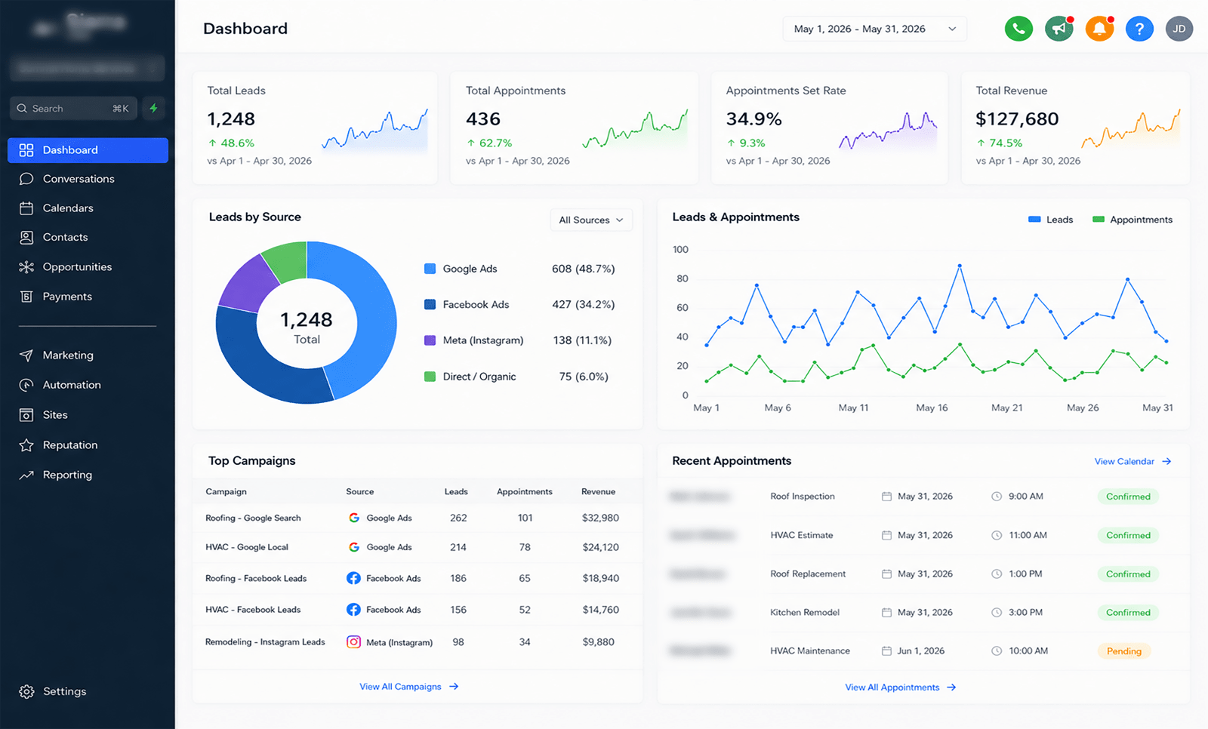The image size is (1208, 729).
Task: Open the JD user avatar menu
Action: click(1179, 29)
